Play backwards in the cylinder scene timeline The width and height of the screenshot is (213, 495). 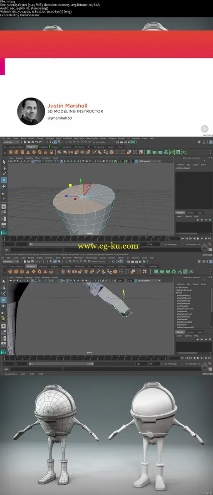(194, 239)
